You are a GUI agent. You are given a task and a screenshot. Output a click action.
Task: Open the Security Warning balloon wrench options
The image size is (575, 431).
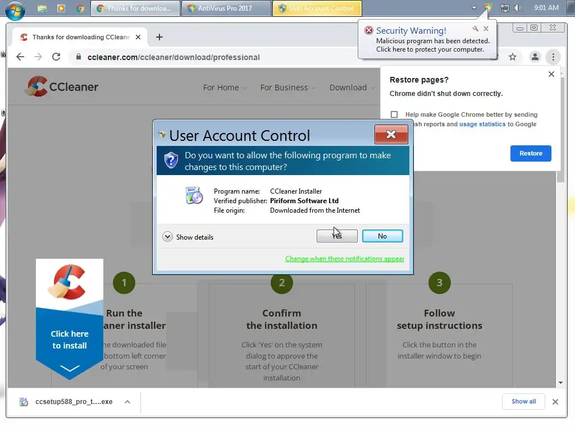[475, 29]
